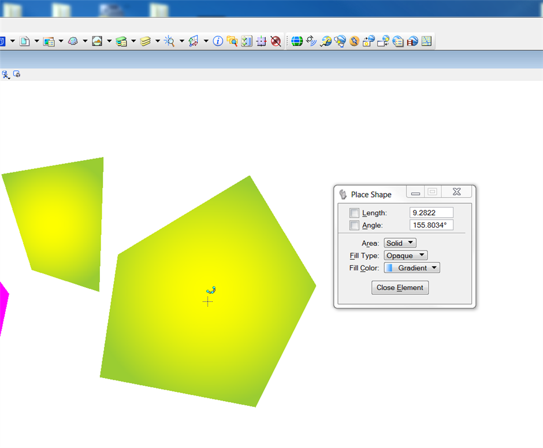Open the Area dropdown showing Solid

(x=400, y=243)
